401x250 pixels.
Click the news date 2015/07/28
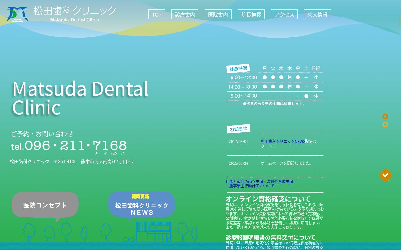click(238, 163)
